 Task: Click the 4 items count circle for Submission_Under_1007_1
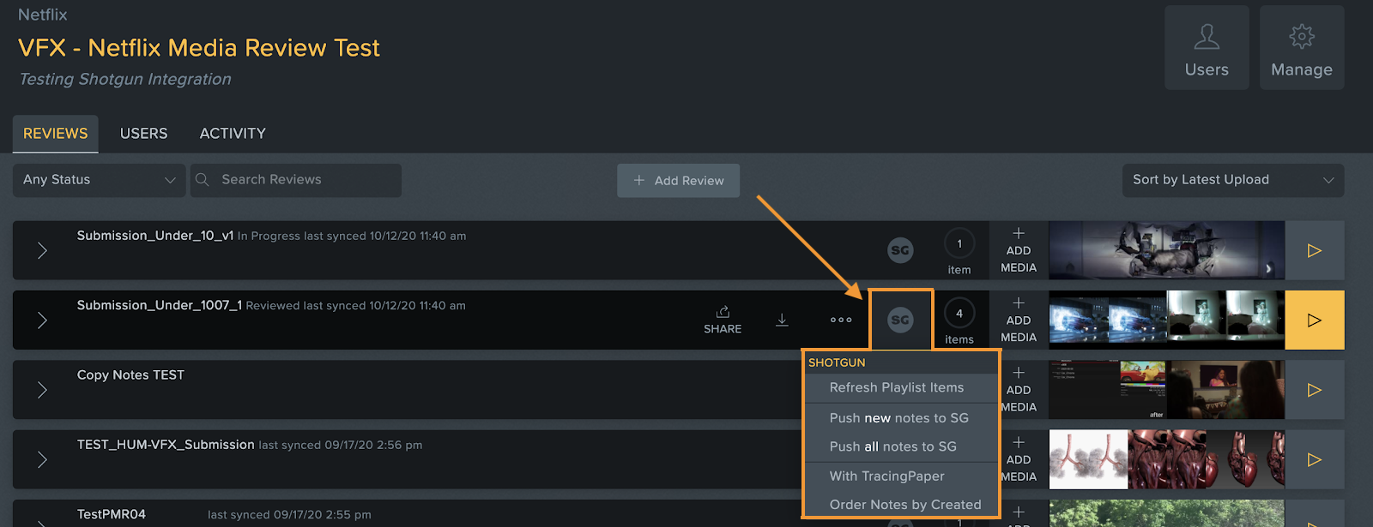(x=959, y=314)
